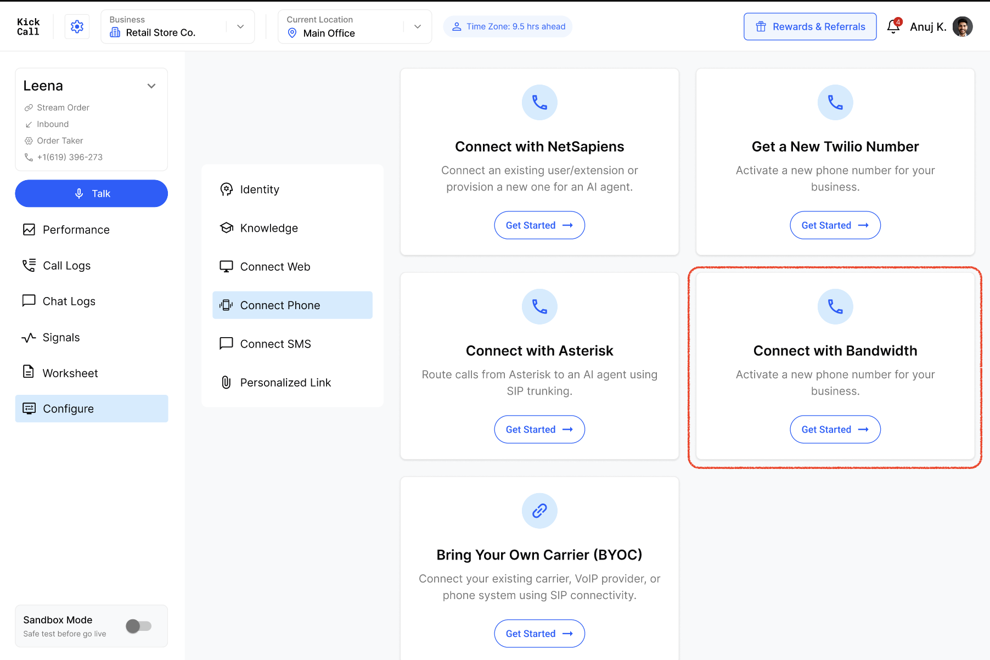The width and height of the screenshot is (990, 660).
Task: Click the Connect with Asterisk heading
Action: [x=539, y=350]
